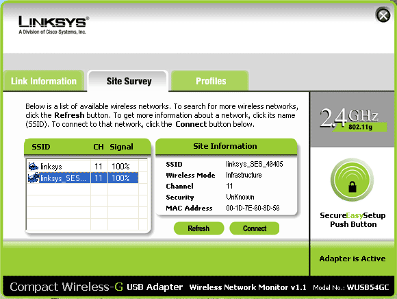Click the MAC address 00-1D-7E-60-8D-56
Viewport: 397px width, 299px height.
pyautogui.click(x=253, y=208)
